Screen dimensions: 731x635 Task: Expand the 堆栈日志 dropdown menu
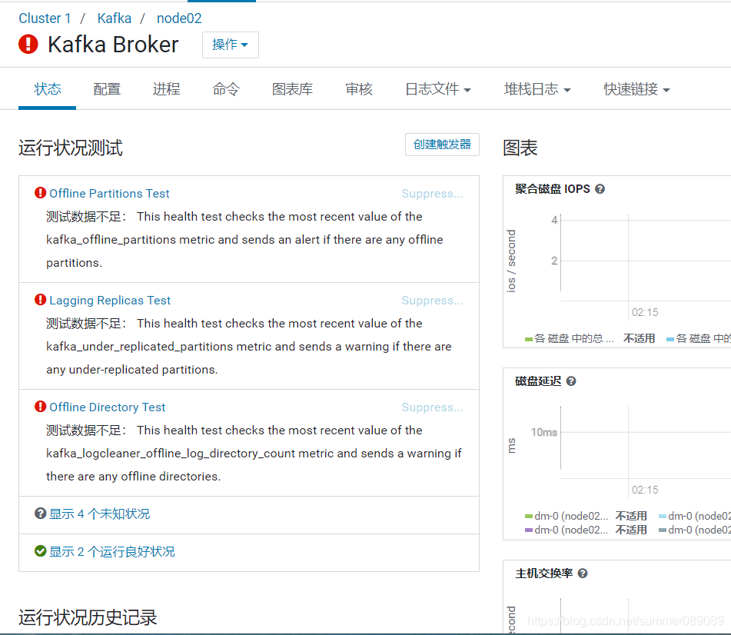537,89
